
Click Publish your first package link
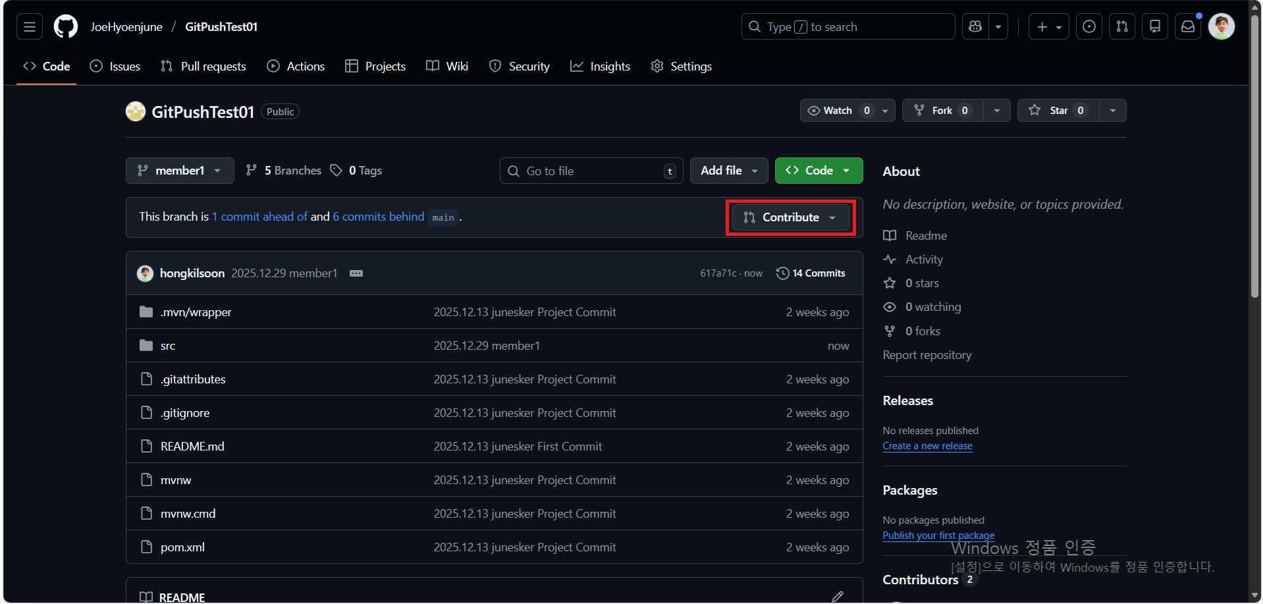938,535
